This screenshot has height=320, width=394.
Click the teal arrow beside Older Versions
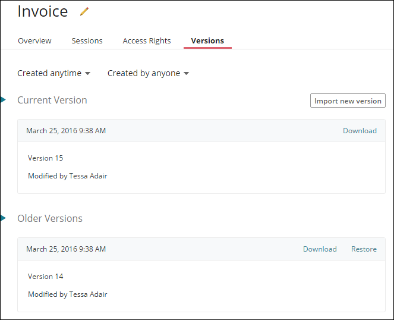click(x=3, y=218)
